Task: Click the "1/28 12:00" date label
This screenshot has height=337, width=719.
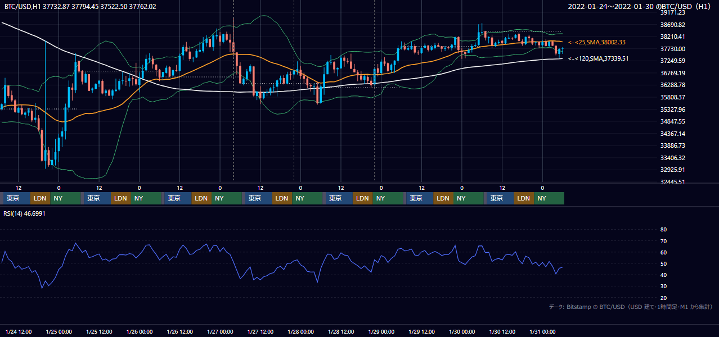Action: click(341, 331)
